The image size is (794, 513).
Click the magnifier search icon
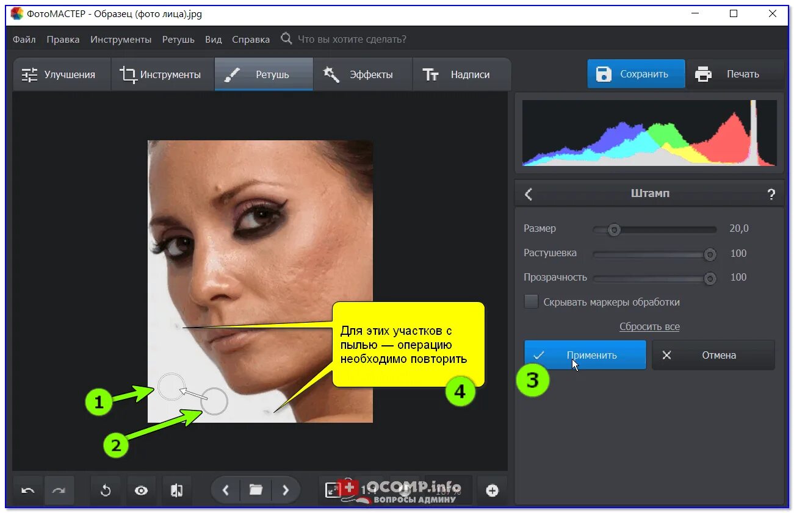pos(286,38)
